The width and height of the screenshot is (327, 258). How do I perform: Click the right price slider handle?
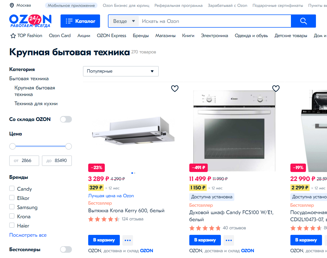(68, 146)
